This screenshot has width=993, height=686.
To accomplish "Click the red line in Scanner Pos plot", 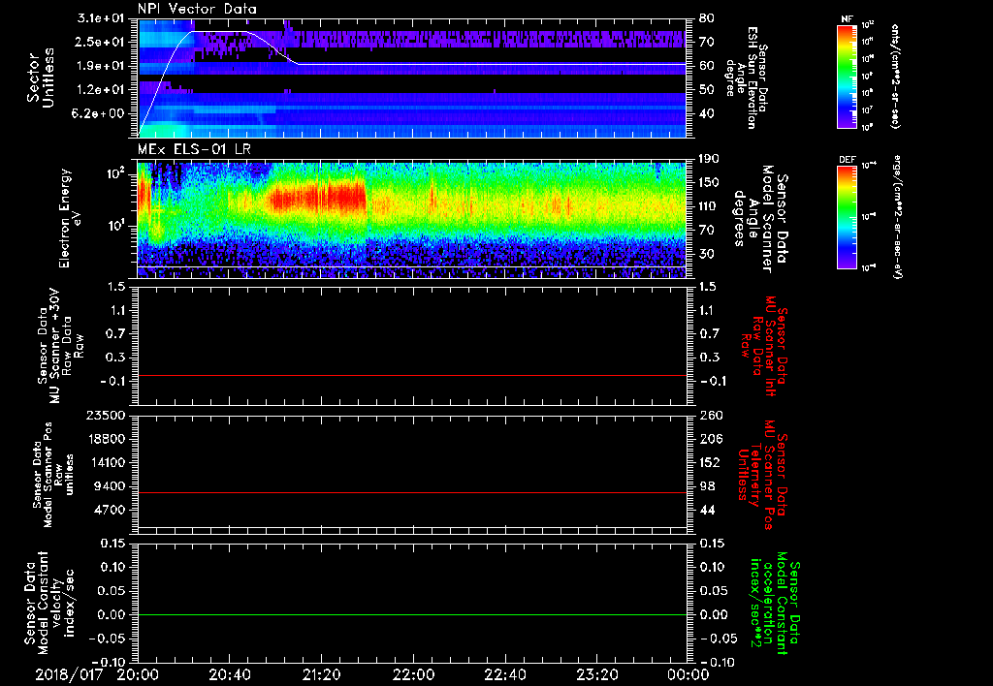I will tap(411, 492).
